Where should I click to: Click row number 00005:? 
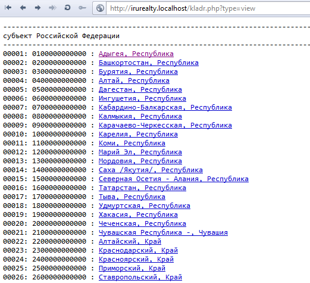[x=15, y=89]
